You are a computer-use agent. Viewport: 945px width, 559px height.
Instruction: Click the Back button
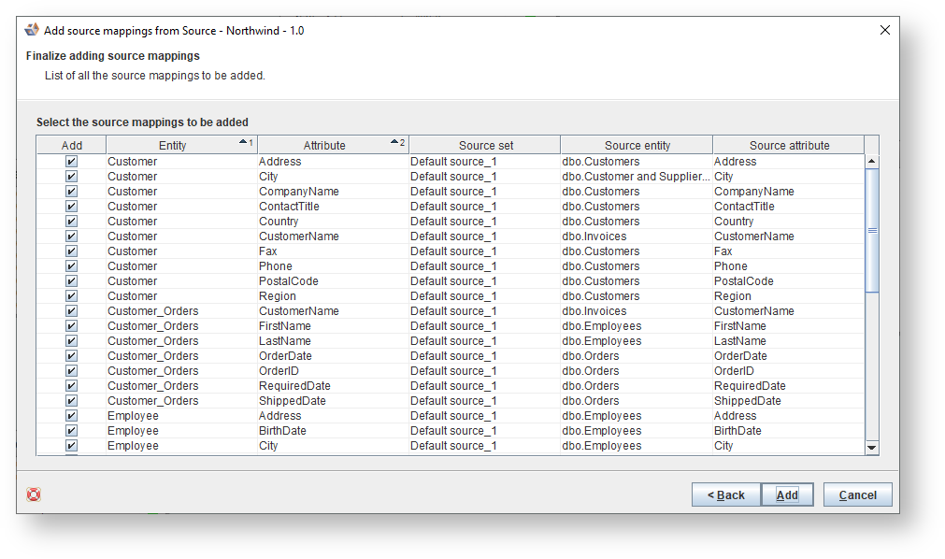726,494
